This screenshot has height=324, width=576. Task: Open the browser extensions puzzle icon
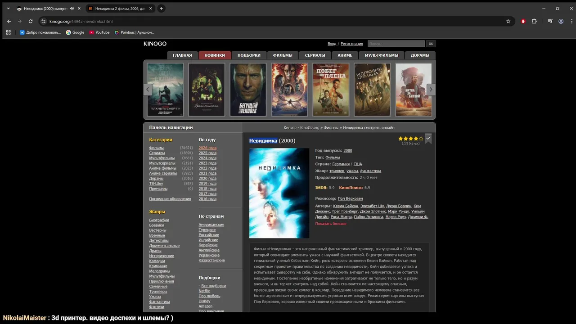[534, 21]
